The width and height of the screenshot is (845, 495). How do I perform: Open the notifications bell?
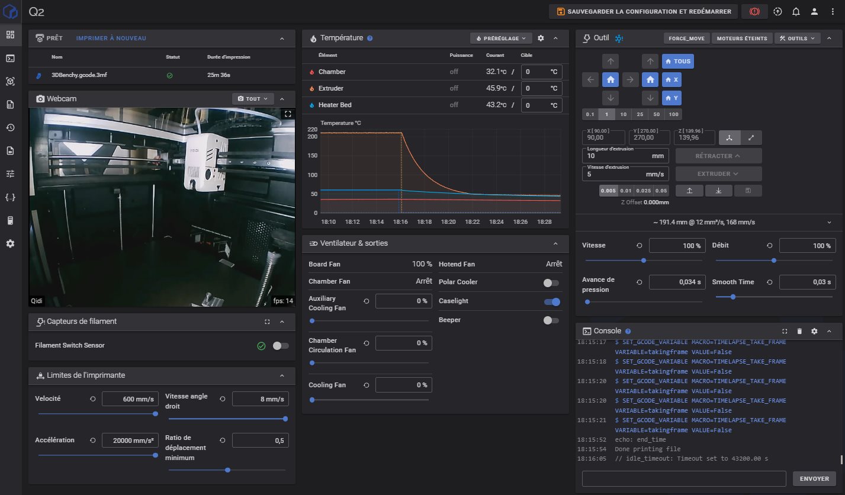(x=796, y=11)
